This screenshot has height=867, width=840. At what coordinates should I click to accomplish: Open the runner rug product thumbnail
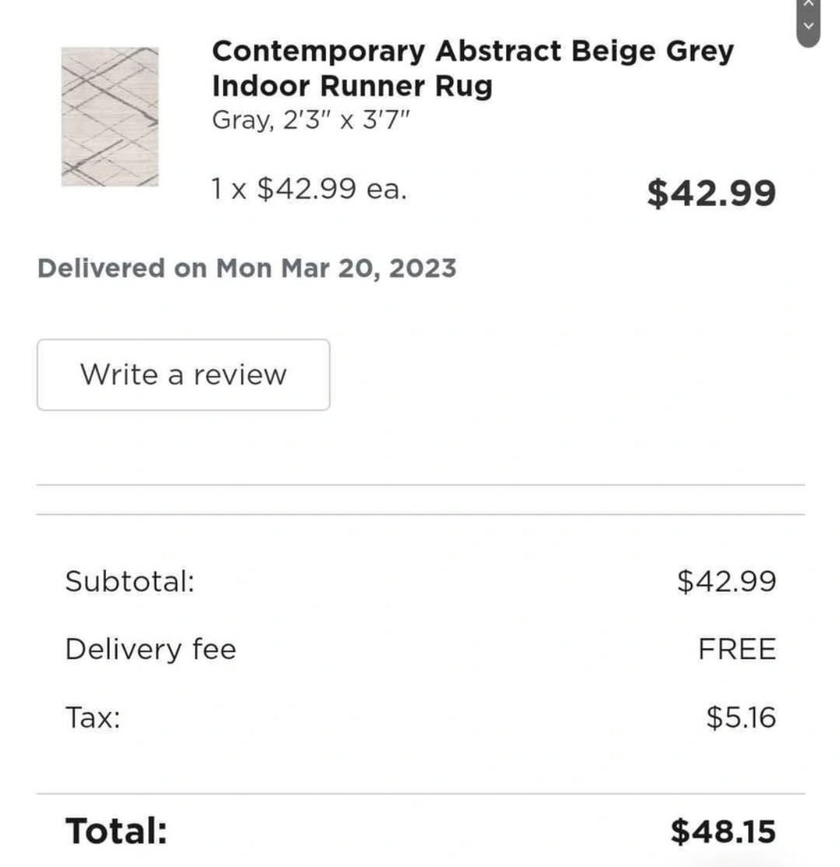click(x=110, y=117)
